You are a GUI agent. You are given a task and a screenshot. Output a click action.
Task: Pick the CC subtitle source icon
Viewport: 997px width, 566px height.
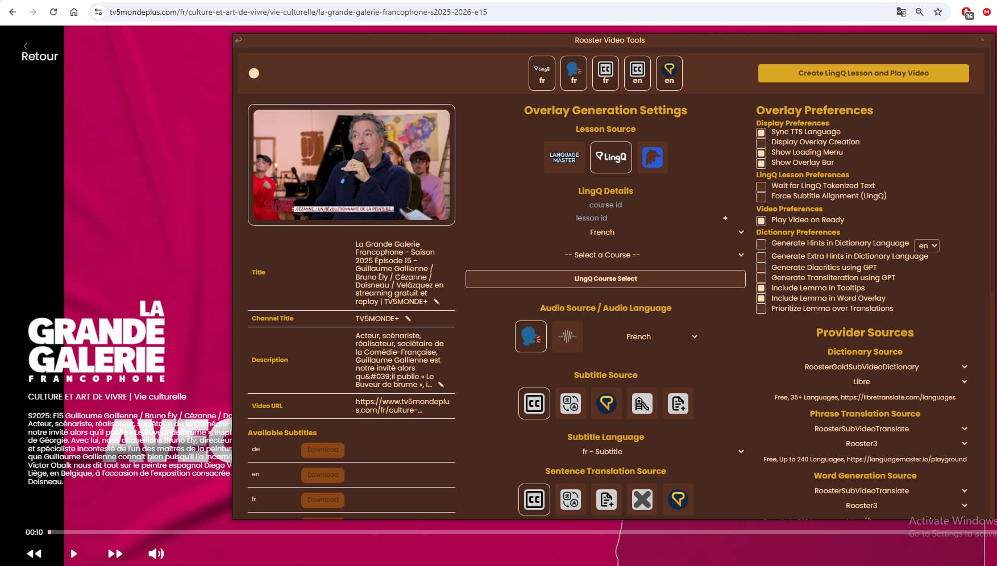[x=534, y=403]
